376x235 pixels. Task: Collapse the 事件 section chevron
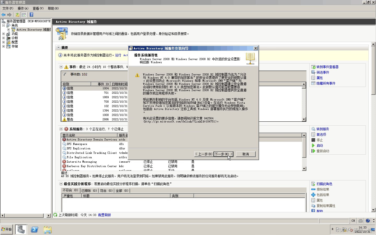coord(61,67)
